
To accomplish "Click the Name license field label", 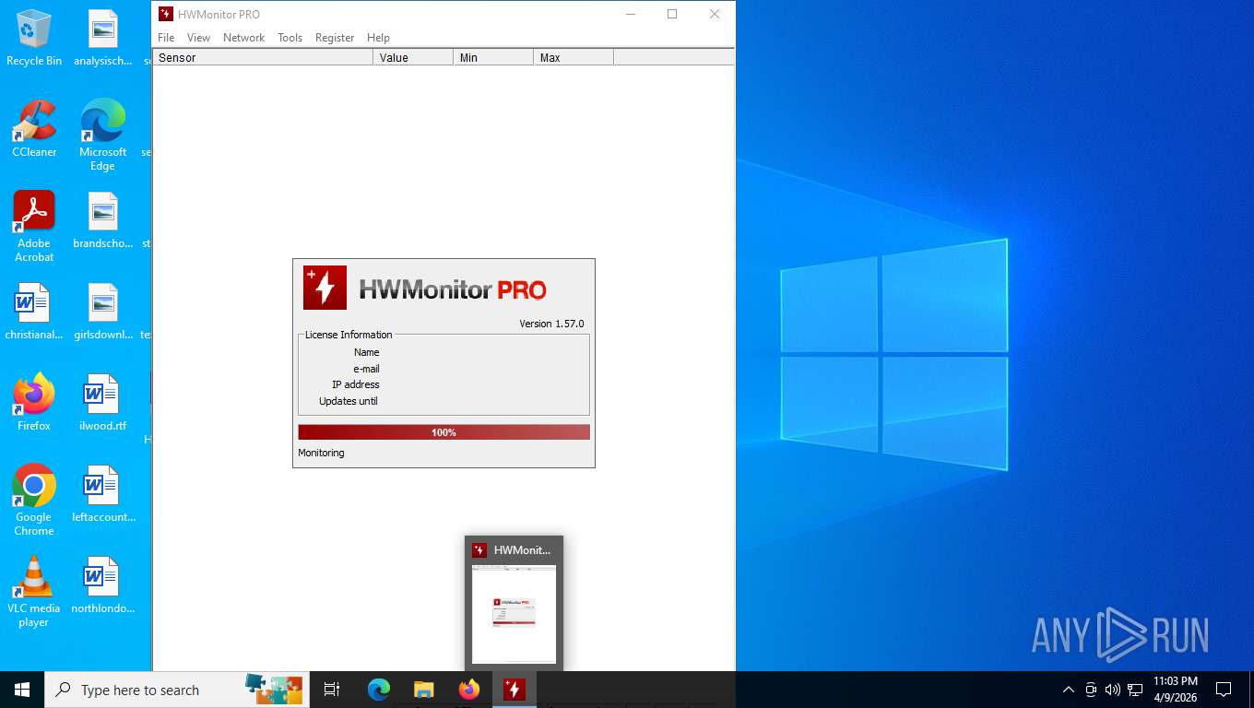I will 366,352.
